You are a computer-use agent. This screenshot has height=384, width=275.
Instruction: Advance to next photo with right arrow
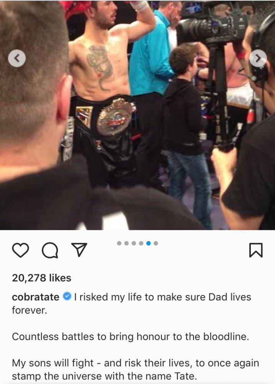[x=258, y=58]
